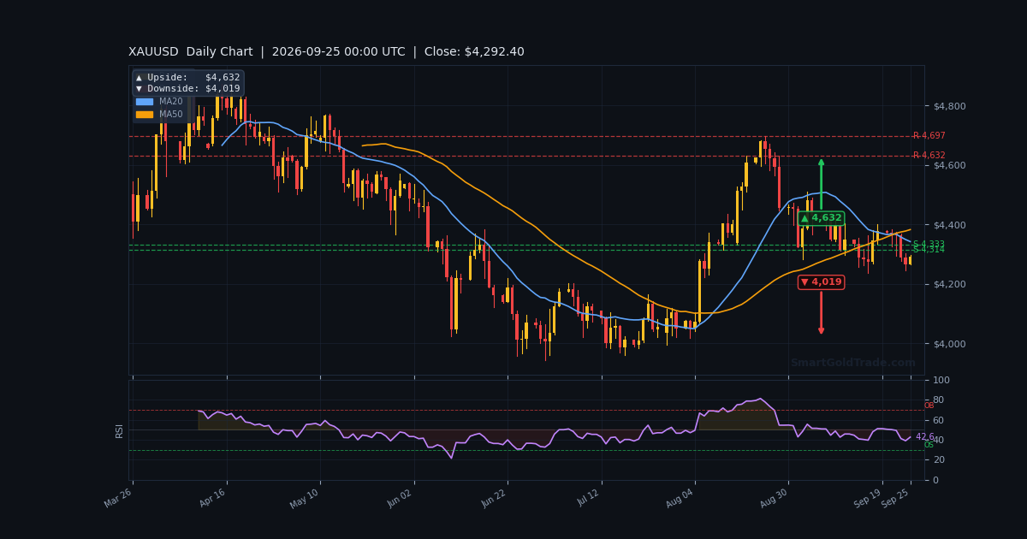Viewport: 1027px width, 539px height.
Task: Click the 'R 4,632' resistance label
Action: pyautogui.click(x=929, y=156)
